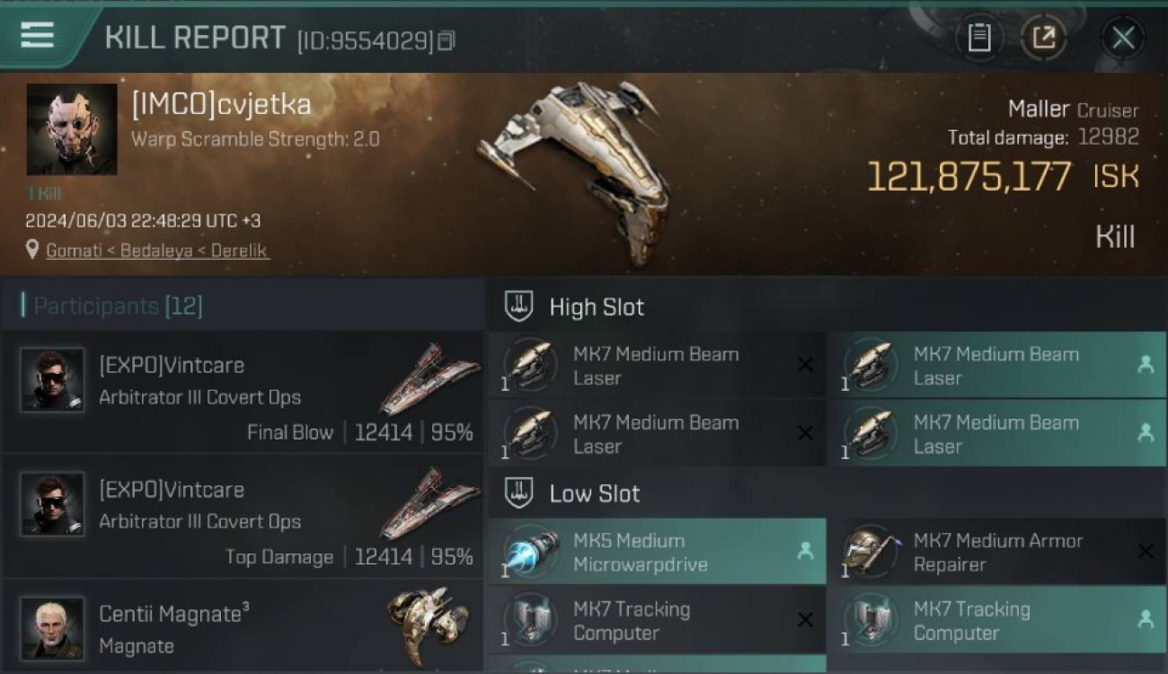
Task: Click the High Slot section icon
Action: (518, 306)
